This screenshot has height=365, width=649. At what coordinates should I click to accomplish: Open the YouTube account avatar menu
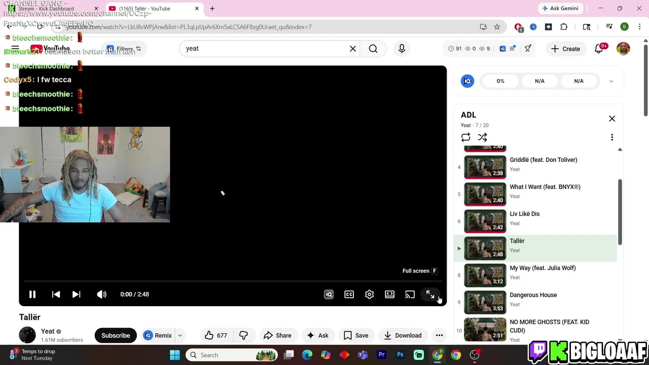(623, 49)
